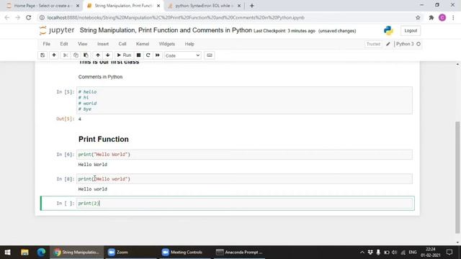This screenshot has height=259, width=461.
Task: Open the cell type dropdown showing Code
Action: pos(182,55)
